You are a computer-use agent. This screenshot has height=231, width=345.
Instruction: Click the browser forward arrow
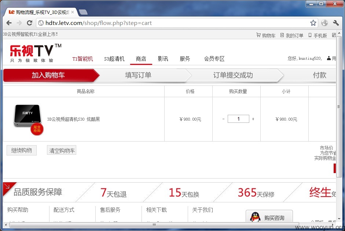click(x=19, y=23)
